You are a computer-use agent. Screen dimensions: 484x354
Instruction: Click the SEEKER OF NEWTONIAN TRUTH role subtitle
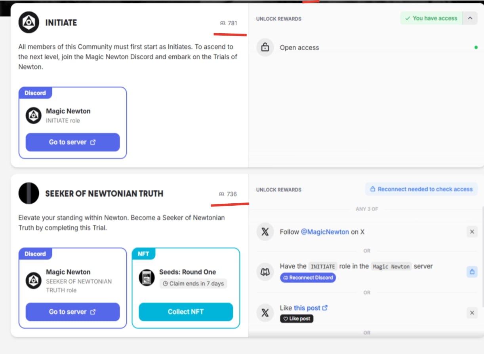[x=79, y=286]
